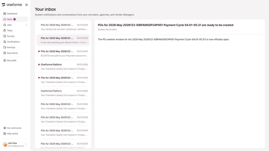Click the Documents icon
Image resolution: width=269 pixels, height=151 pixels.
coord(4,53)
